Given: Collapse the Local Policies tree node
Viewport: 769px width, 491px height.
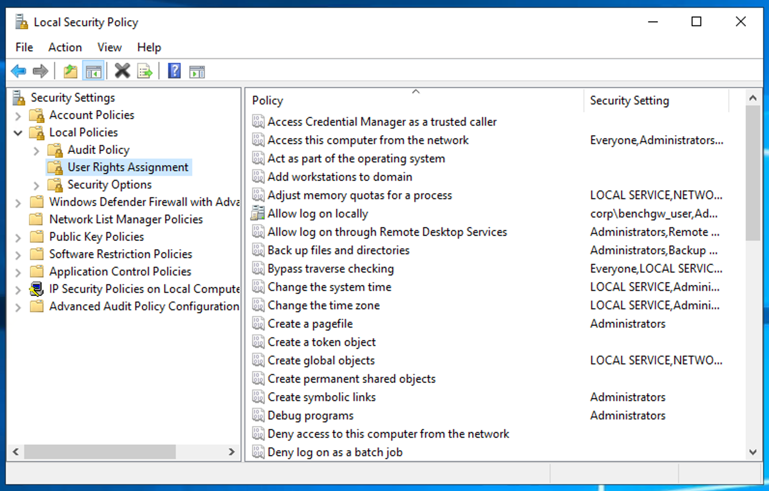Looking at the screenshot, I should [x=18, y=133].
